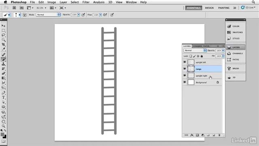Screen dimensions: 259x146
Task: Select the Gradient tool
Action: tap(3, 78)
